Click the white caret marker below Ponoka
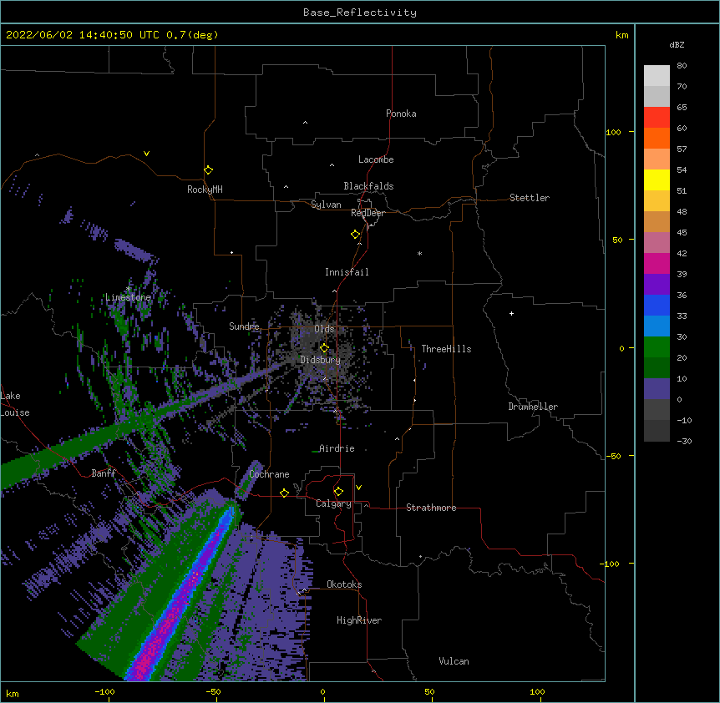Viewport: 720px width, 703px height. 306,123
